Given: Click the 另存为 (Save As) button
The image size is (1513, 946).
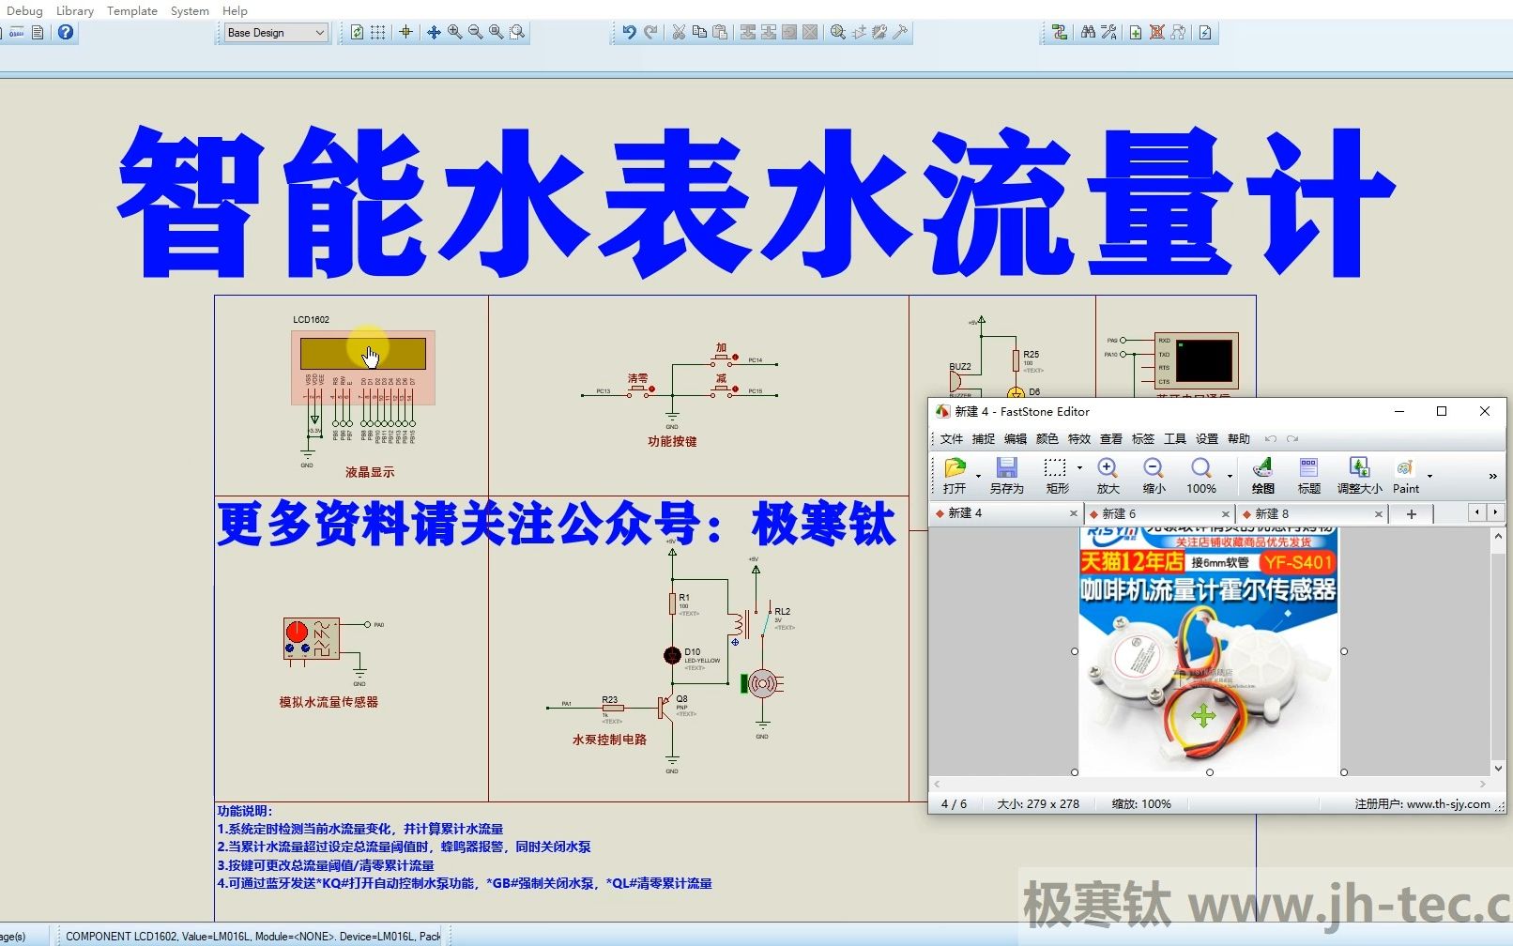Looking at the screenshot, I should tap(1006, 476).
